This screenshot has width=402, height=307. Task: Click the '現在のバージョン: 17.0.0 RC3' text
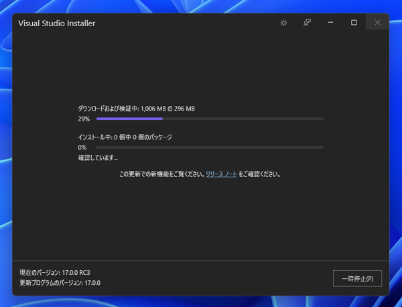[x=55, y=272]
